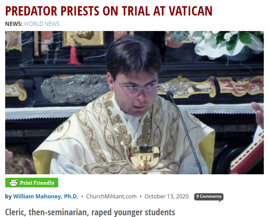Screen dimensions: 269x217
Task: Click the word PREDATOR in the headline
Action: [31, 11]
